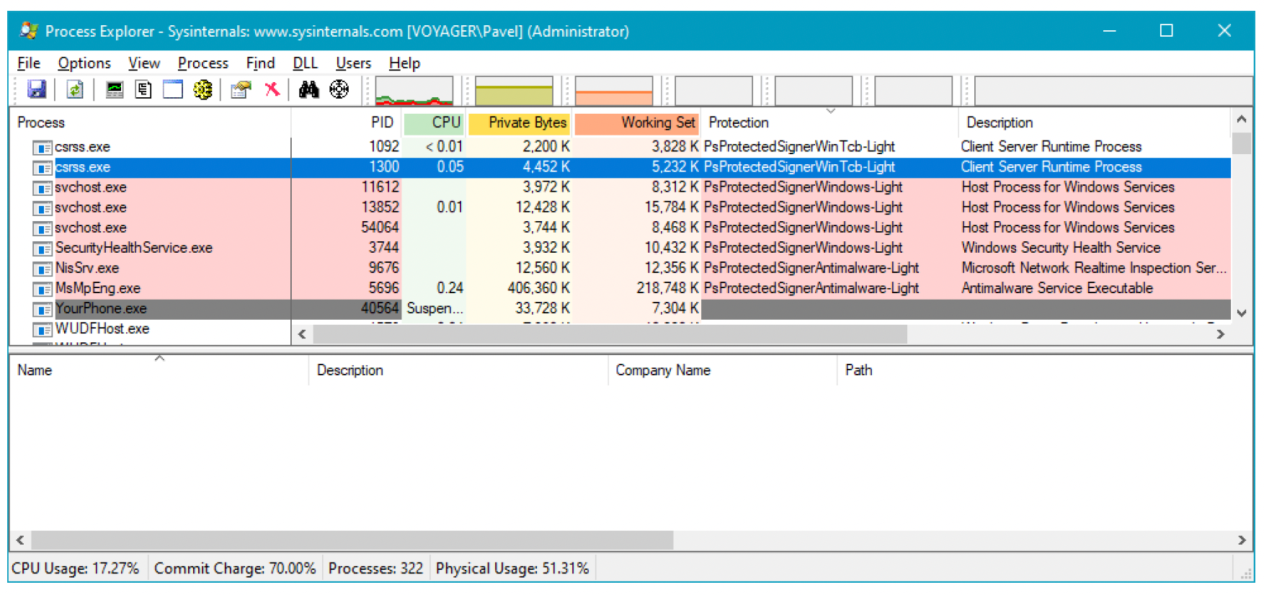The width and height of the screenshot is (1264, 595).
Task: Click the process icon beside YourPhone.exe
Action: (43, 309)
